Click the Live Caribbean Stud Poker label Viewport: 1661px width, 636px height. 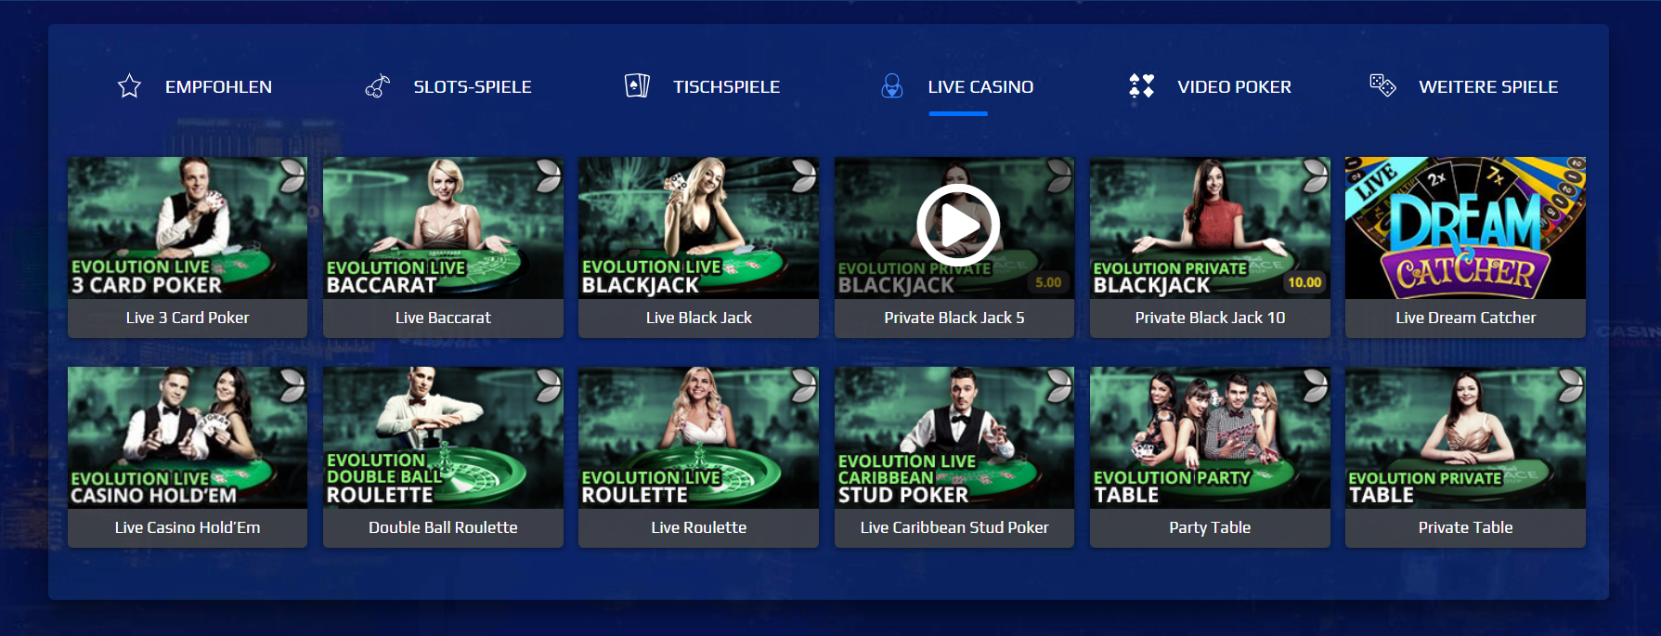954,527
